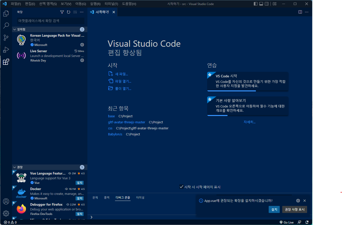Open the Accounts icon in activity bar
Screen dimensions: 342x225
[x=6, y=201]
